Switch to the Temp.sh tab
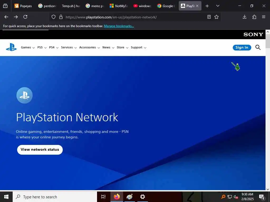Image resolution: width=270 pixels, height=202 pixels. click(71, 6)
